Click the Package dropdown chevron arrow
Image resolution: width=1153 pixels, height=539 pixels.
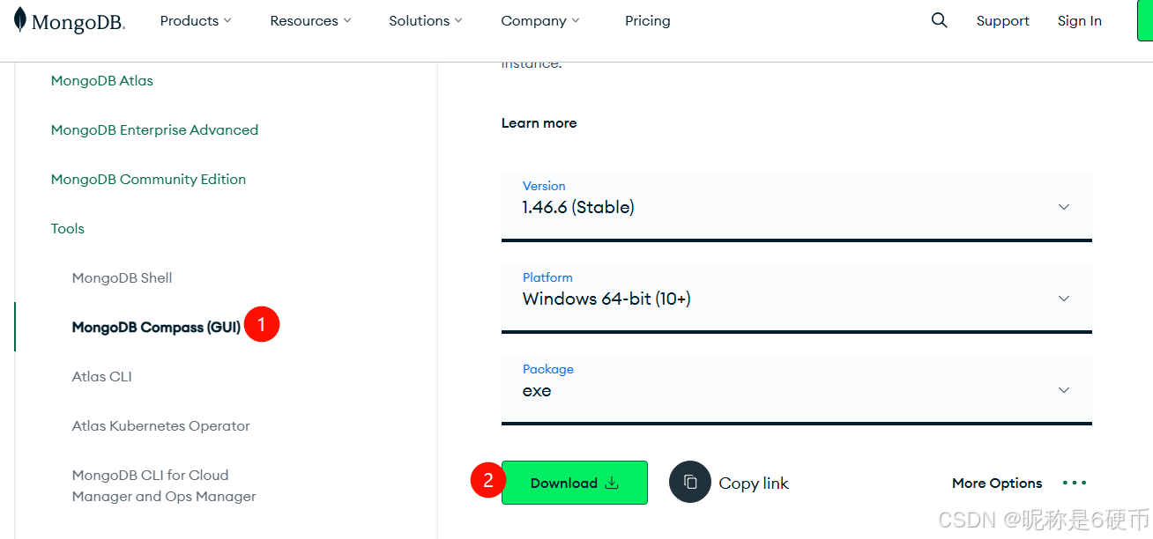pyautogui.click(x=1064, y=390)
